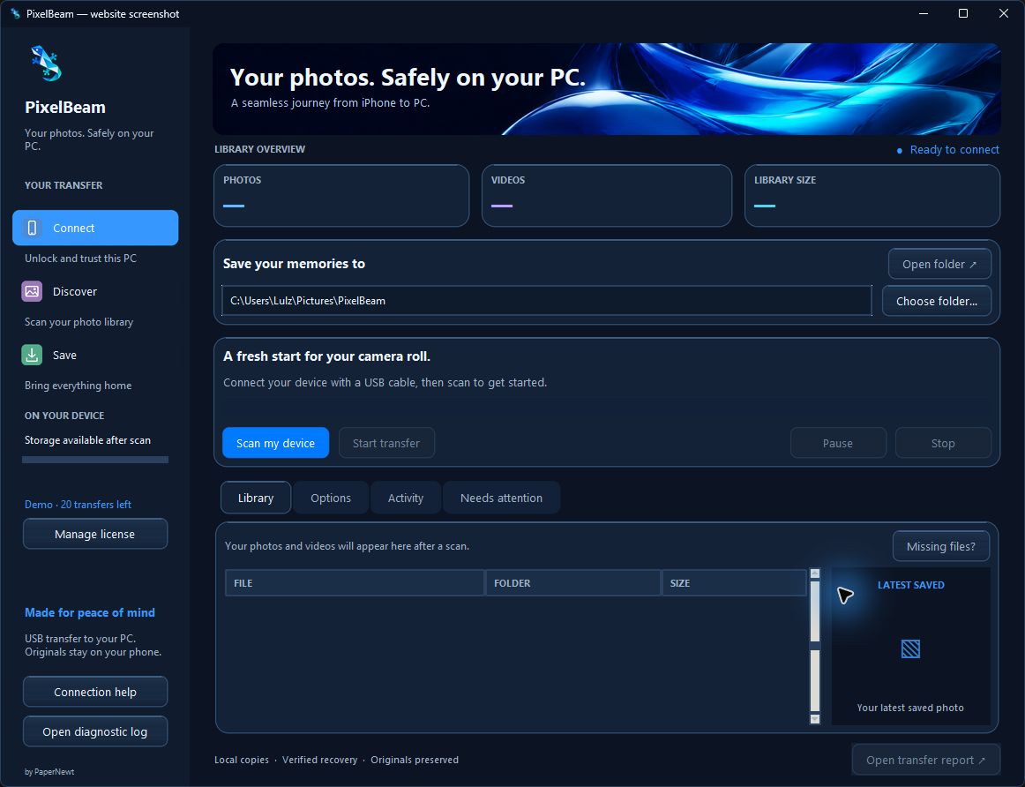
Task: Click the Library Size overview card
Action: coord(872,196)
